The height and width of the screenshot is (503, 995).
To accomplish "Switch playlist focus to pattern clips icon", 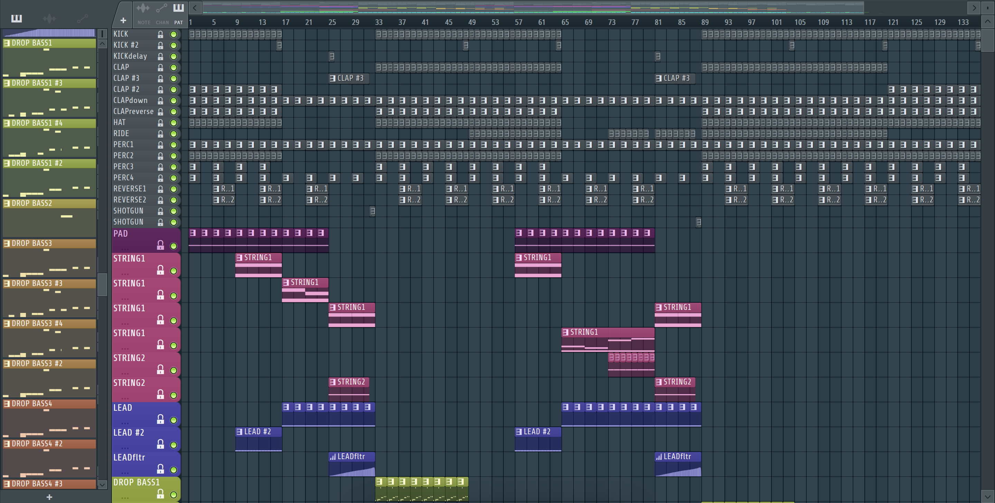I will [179, 8].
